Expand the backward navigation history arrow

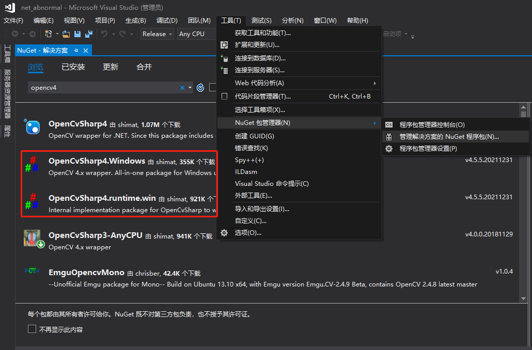pyautogui.click(x=24, y=34)
